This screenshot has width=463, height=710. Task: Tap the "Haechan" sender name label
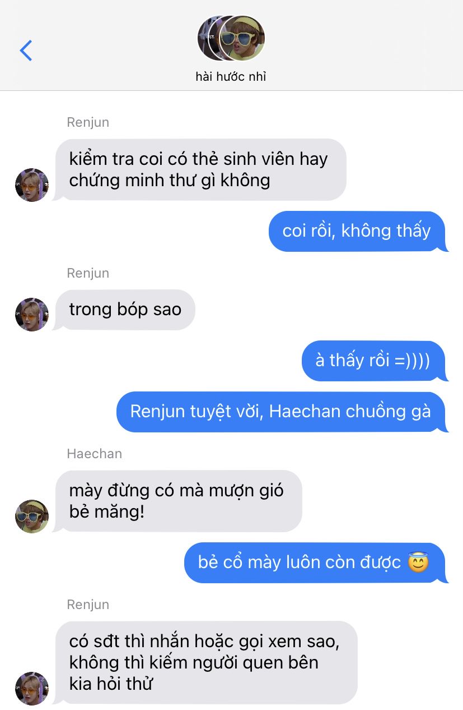pos(94,453)
